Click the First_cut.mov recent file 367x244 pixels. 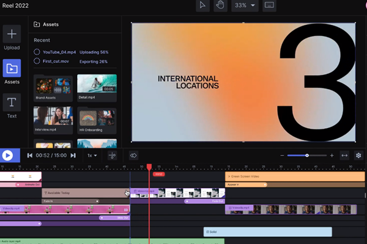56,62
